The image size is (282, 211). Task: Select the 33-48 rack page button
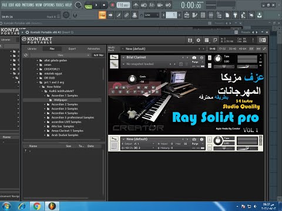tap(233, 49)
